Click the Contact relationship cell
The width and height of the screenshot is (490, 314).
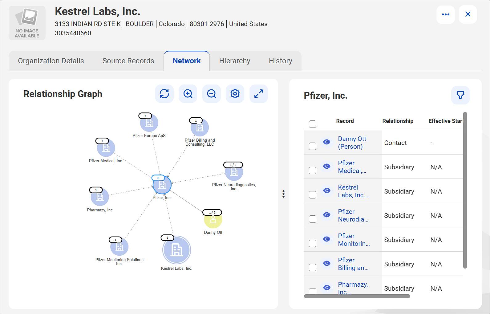click(x=395, y=143)
